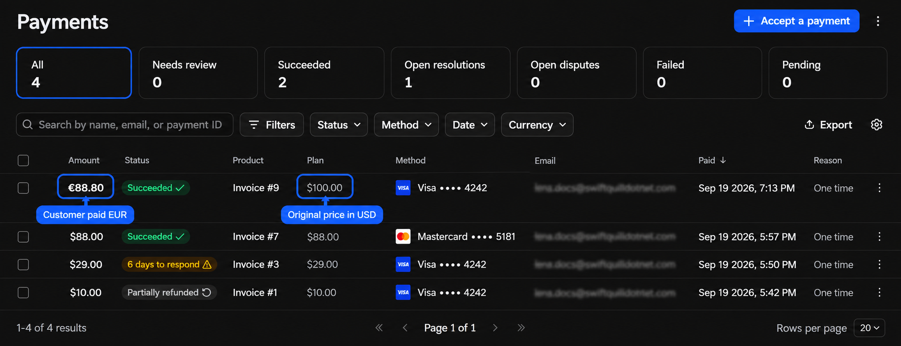The width and height of the screenshot is (901, 346).
Task: Go to the previous page arrow
Action: (405, 328)
